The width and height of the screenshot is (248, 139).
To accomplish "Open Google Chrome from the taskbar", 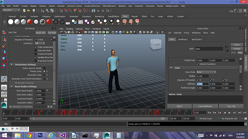I will point(29,135).
